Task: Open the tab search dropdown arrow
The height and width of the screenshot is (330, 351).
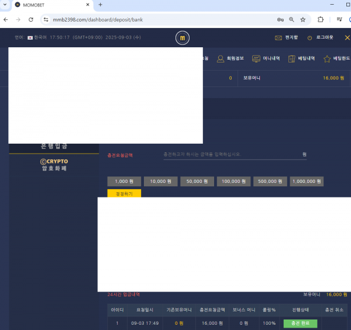Action: point(6,5)
